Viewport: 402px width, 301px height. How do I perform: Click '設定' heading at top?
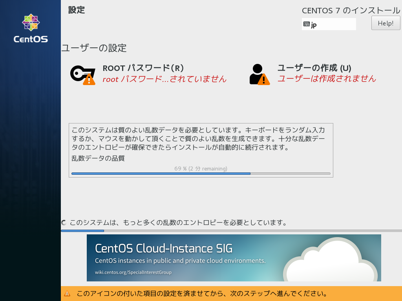click(x=77, y=10)
